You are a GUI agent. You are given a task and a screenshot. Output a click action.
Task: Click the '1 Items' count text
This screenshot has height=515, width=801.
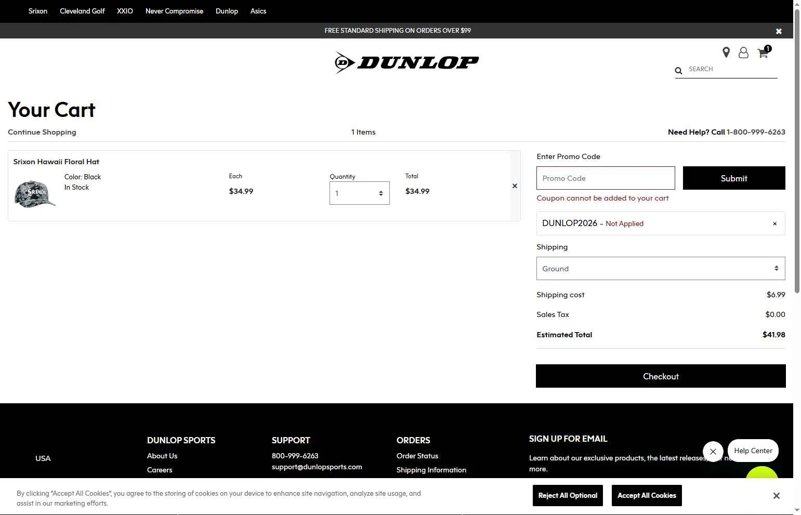[363, 132]
